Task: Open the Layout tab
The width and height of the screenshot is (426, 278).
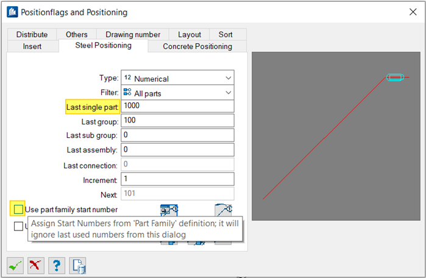Action: click(x=190, y=35)
